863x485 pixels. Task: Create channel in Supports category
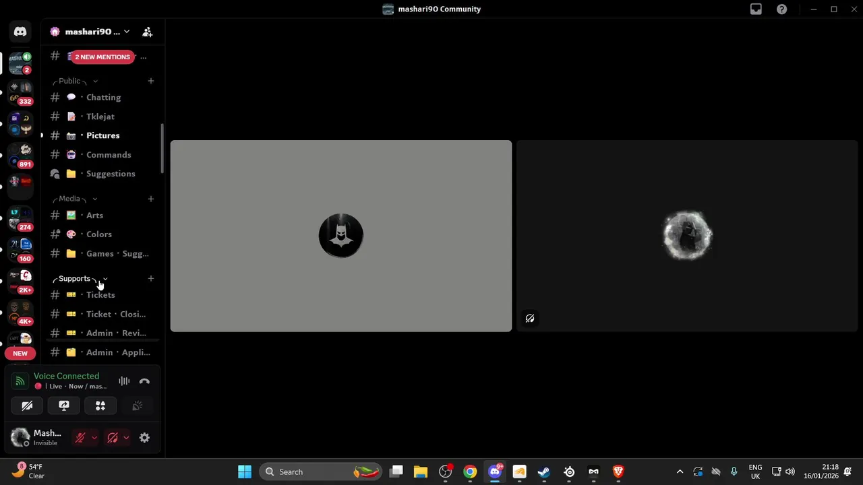151,278
